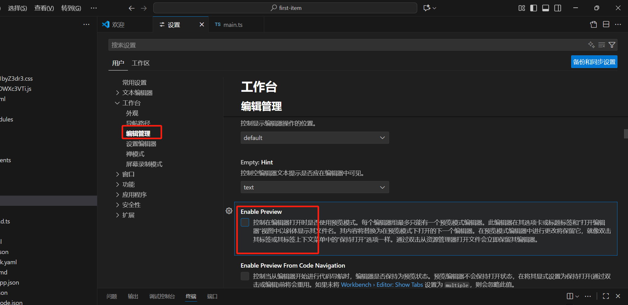This screenshot has height=305, width=628.
Task: Open Settings JSON via editor title icon
Action: (593, 24)
